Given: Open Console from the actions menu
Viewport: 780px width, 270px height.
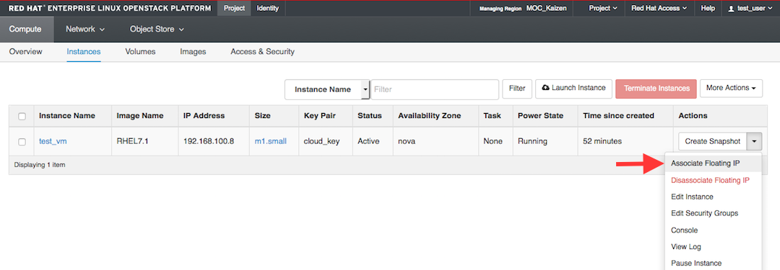Looking at the screenshot, I should point(713,230).
